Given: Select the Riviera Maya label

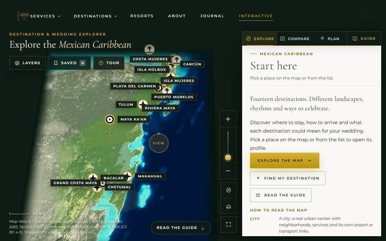Looking at the screenshot, I should 160,108.
